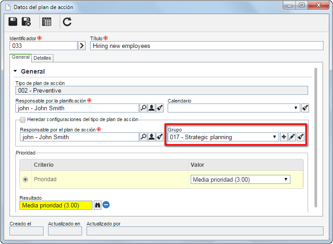
Task: Edit the Grupo with pencil icon
Action: point(292,137)
